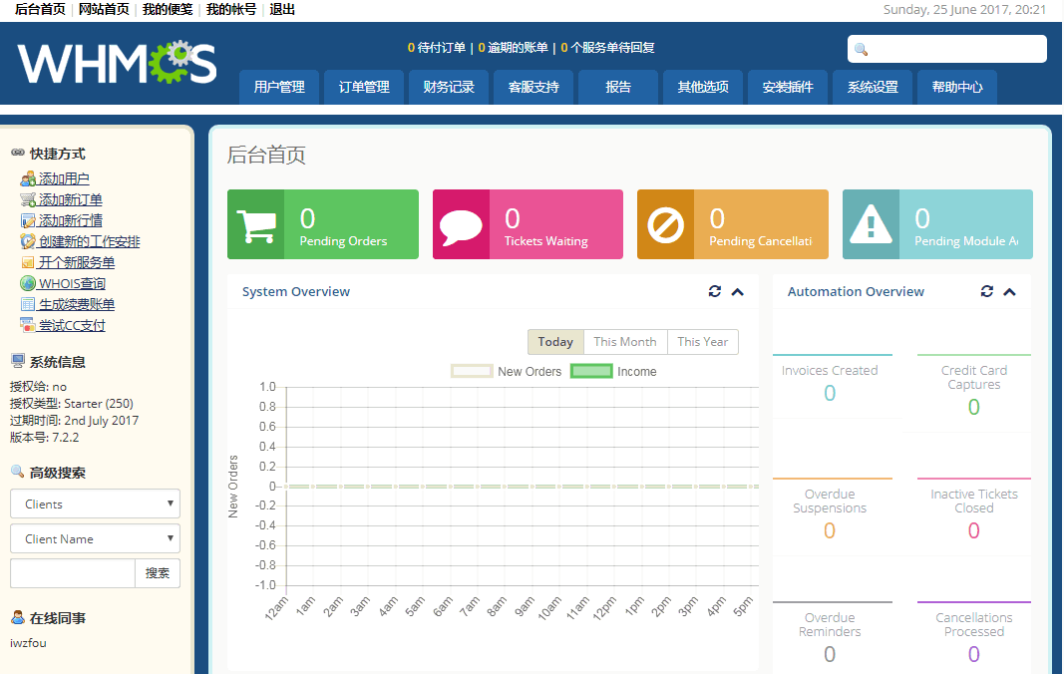
Task: Open the Client Name field dropdown
Action: pos(95,538)
